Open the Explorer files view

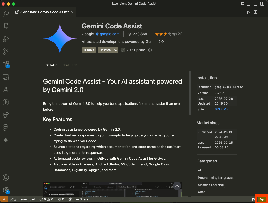click(x=6, y=26)
